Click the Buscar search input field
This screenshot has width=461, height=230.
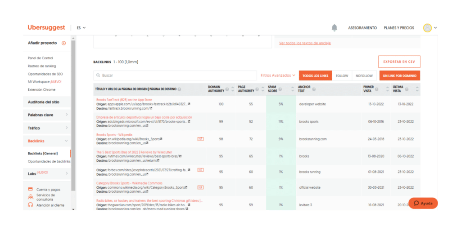[x=175, y=75]
